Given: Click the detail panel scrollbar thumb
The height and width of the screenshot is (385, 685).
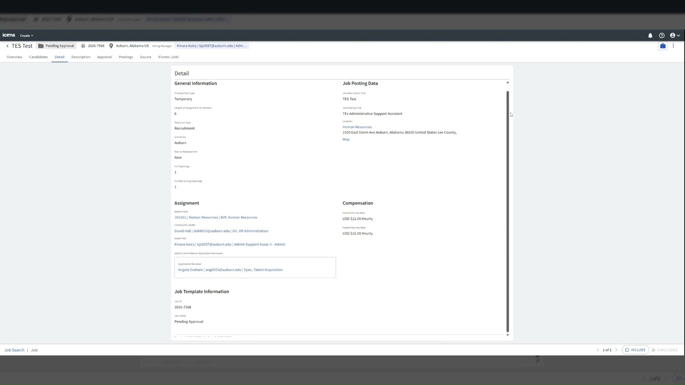Looking at the screenshot, I should coord(507,211).
